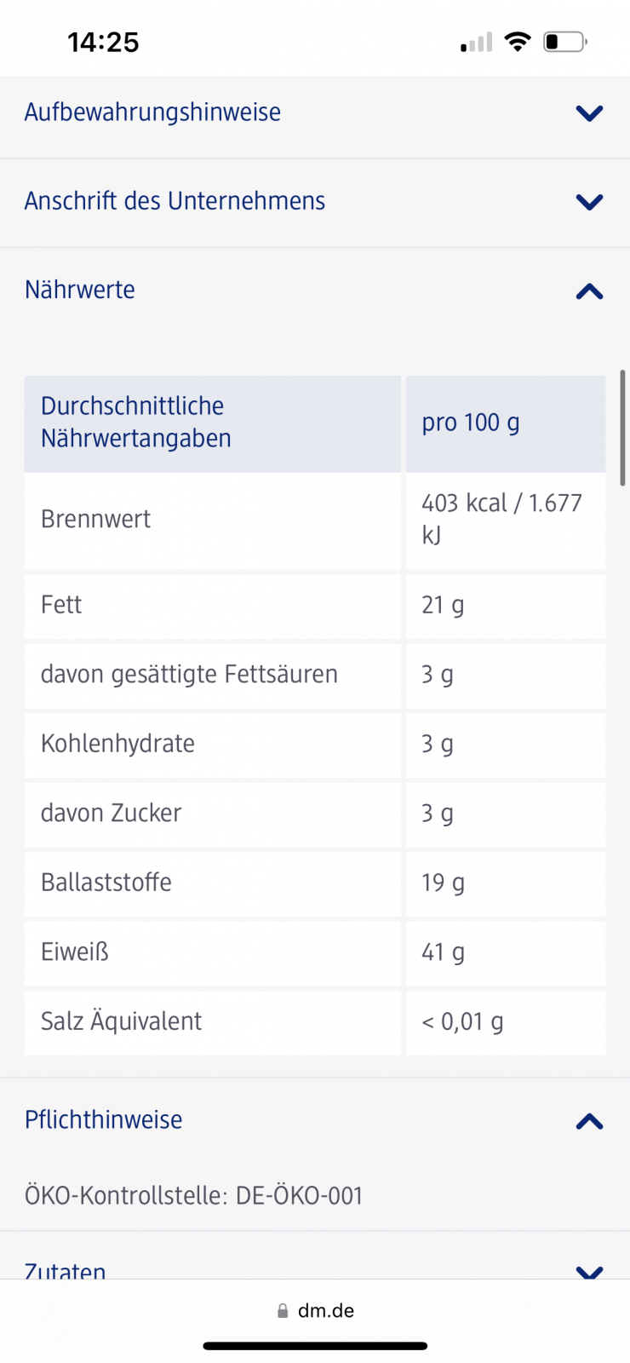Tap the ÖKO-Kontrollstelle DE-ÖKO-001 text
The width and height of the screenshot is (630, 1363).
click(x=193, y=1196)
